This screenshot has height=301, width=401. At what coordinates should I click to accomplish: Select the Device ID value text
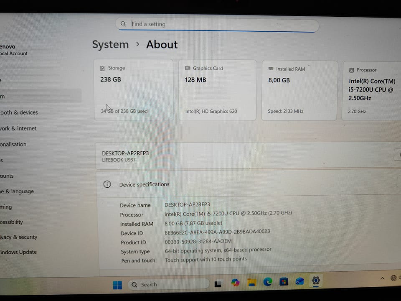pyautogui.click(x=217, y=232)
